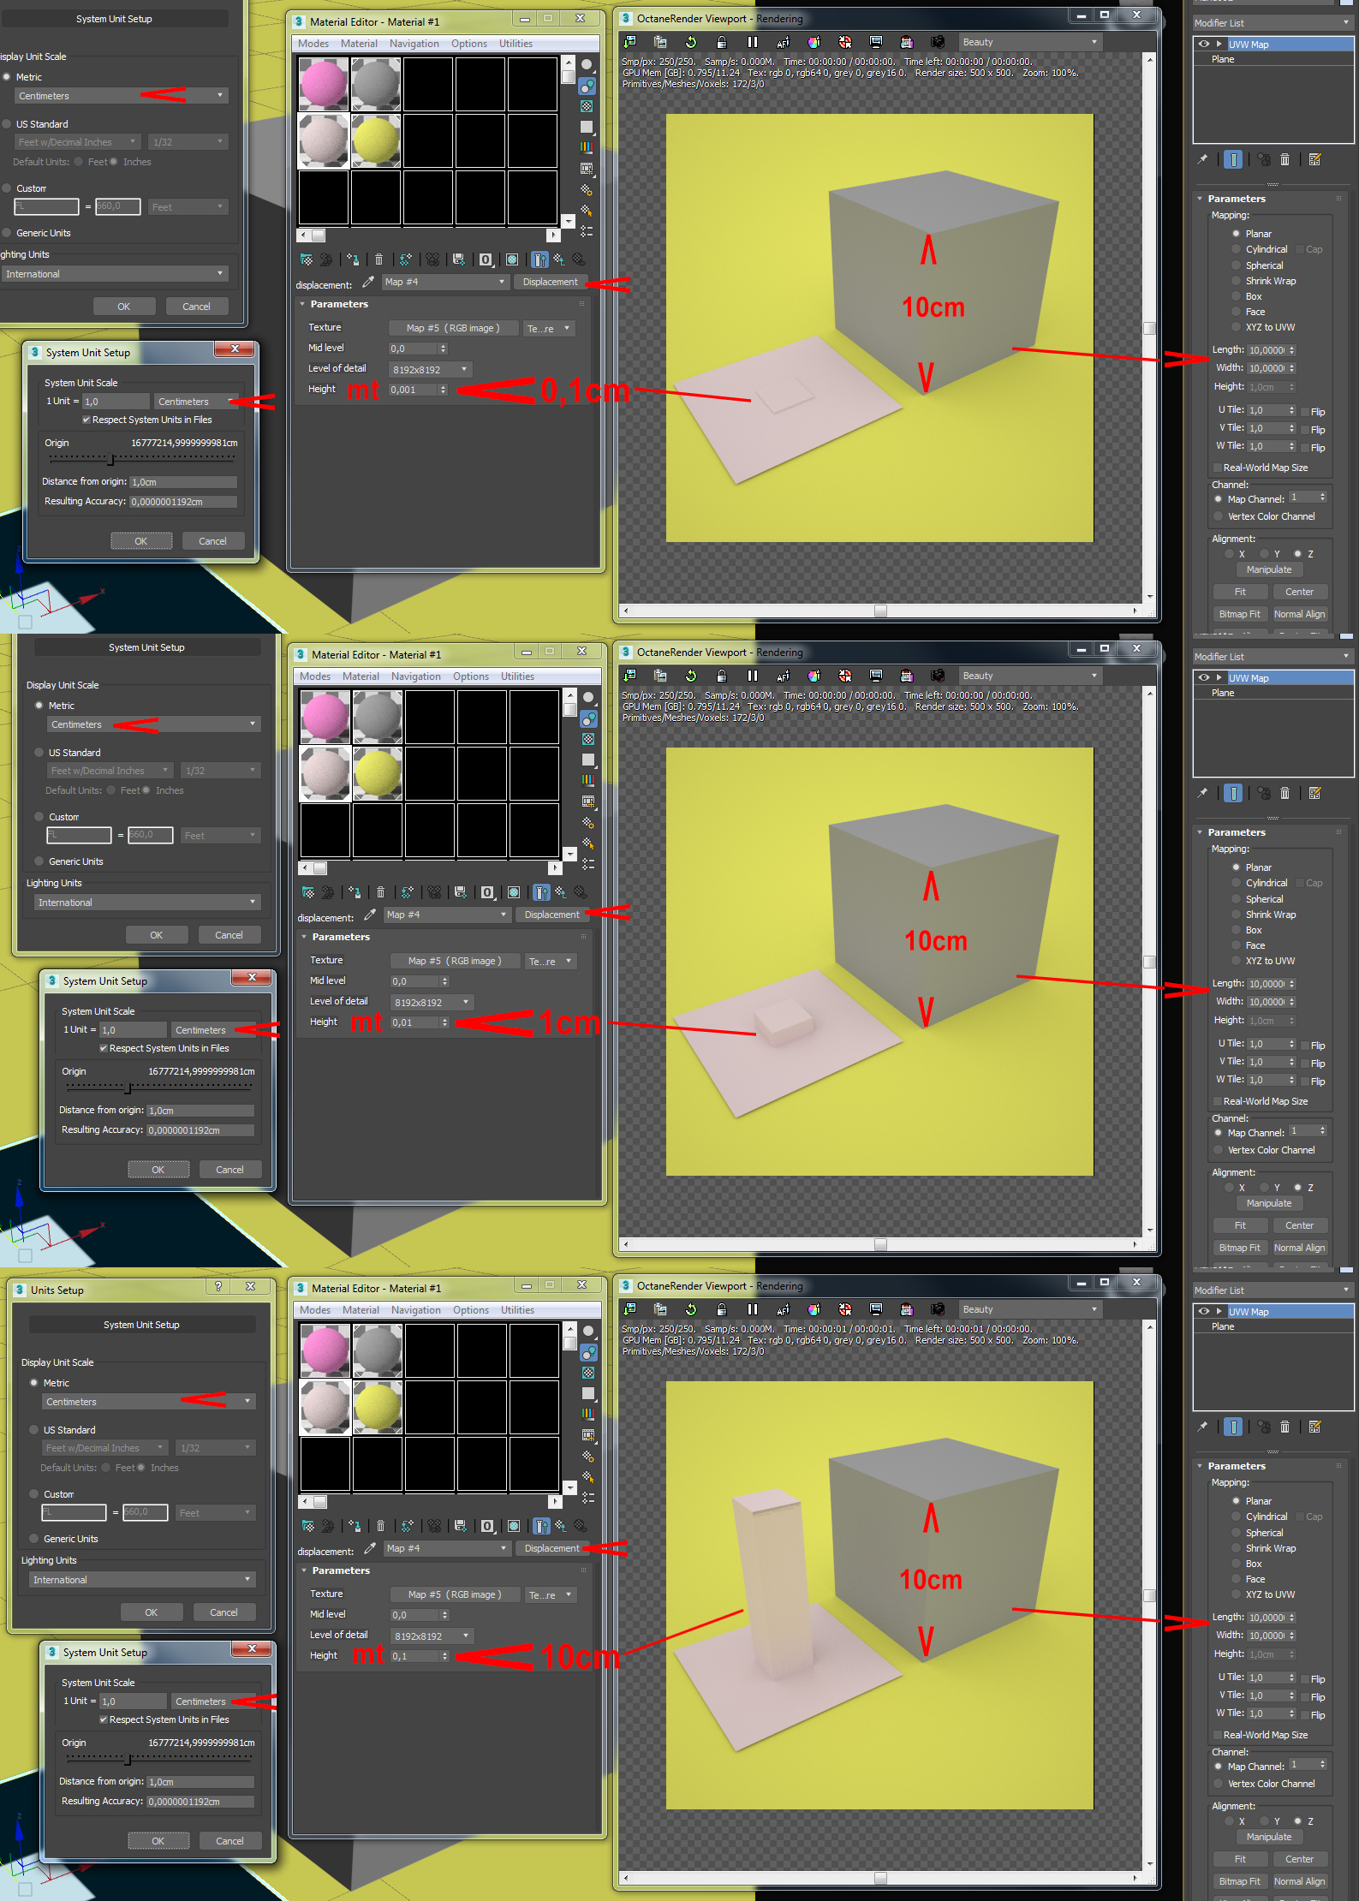
Task: Click the highlighted blue toolbar icon, middle Material Editor
Action: (x=541, y=892)
